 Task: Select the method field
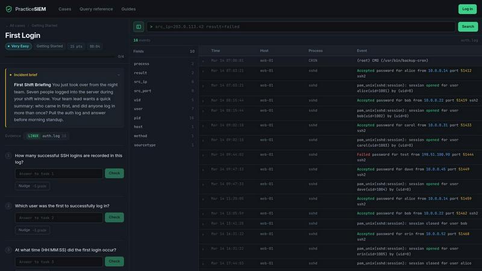coord(164,136)
